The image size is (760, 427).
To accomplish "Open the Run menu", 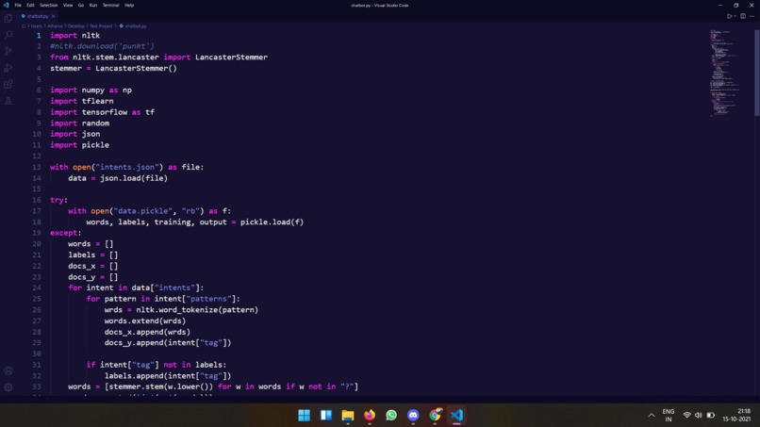I will (93, 6).
